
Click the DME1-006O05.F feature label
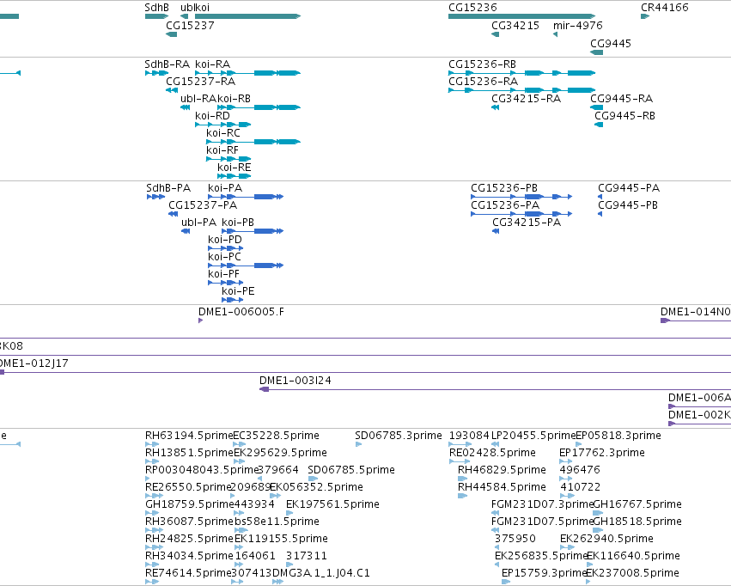point(241,312)
